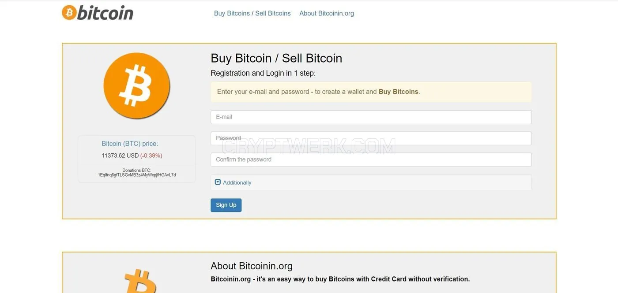Screen dimensions: 618x293
Task: Click the orange B symbol in About section
Action: (140, 281)
